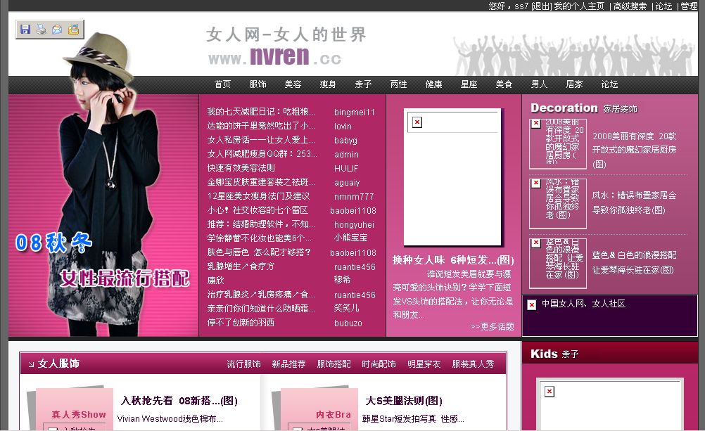Go to the 健康 section

pyautogui.click(x=434, y=84)
